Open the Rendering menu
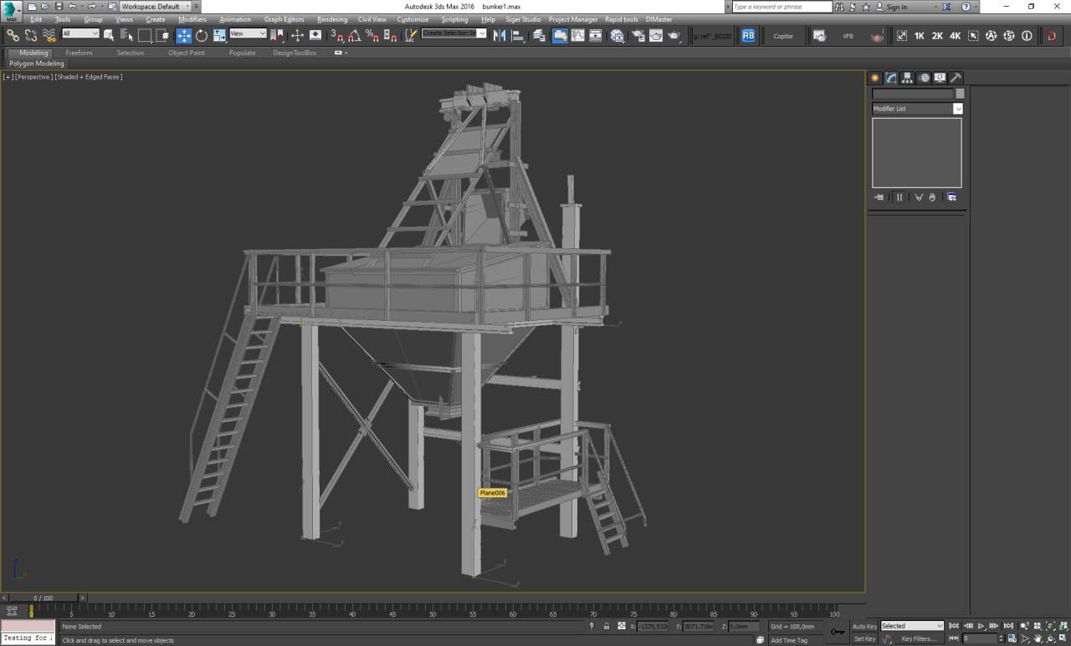Viewport: 1071px width, 646px height. pos(331,19)
